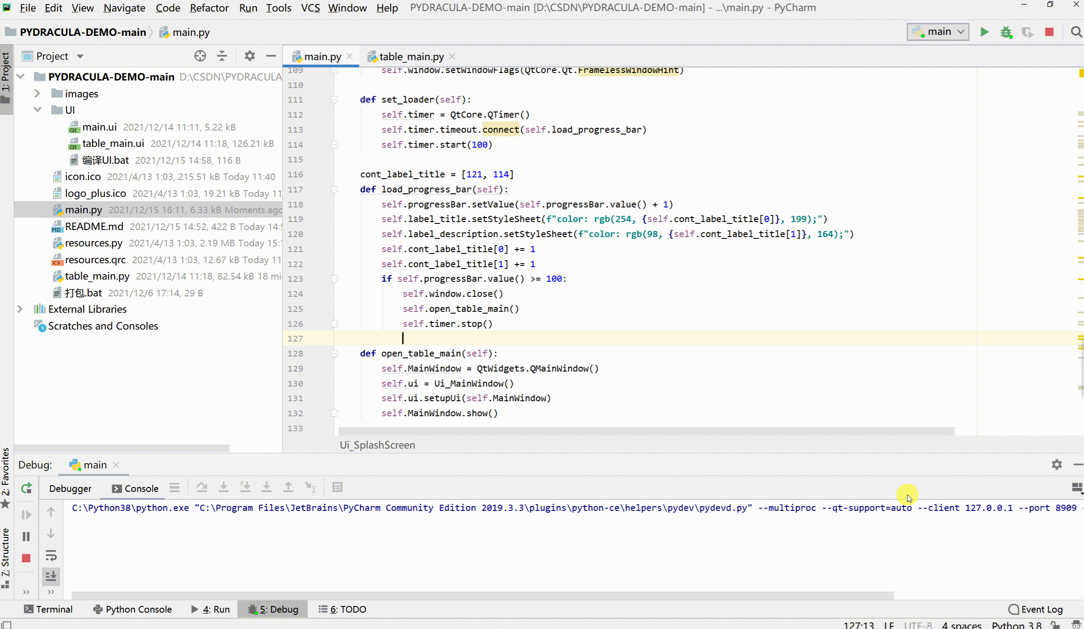Select the Step Over debug icon
The width and height of the screenshot is (1084, 629).
pyautogui.click(x=201, y=487)
